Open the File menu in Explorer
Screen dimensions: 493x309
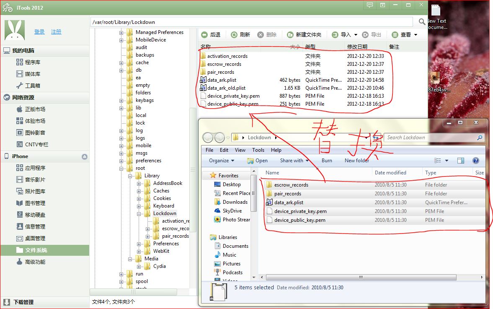209,150
